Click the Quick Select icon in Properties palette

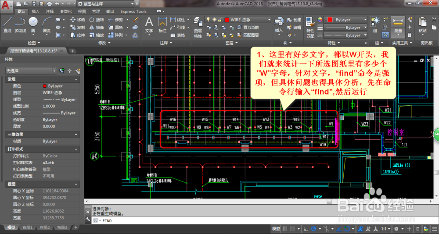pos(78,71)
